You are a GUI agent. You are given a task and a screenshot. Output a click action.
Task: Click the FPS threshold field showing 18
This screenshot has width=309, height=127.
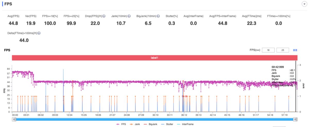pyautogui.click(x=268, y=50)
